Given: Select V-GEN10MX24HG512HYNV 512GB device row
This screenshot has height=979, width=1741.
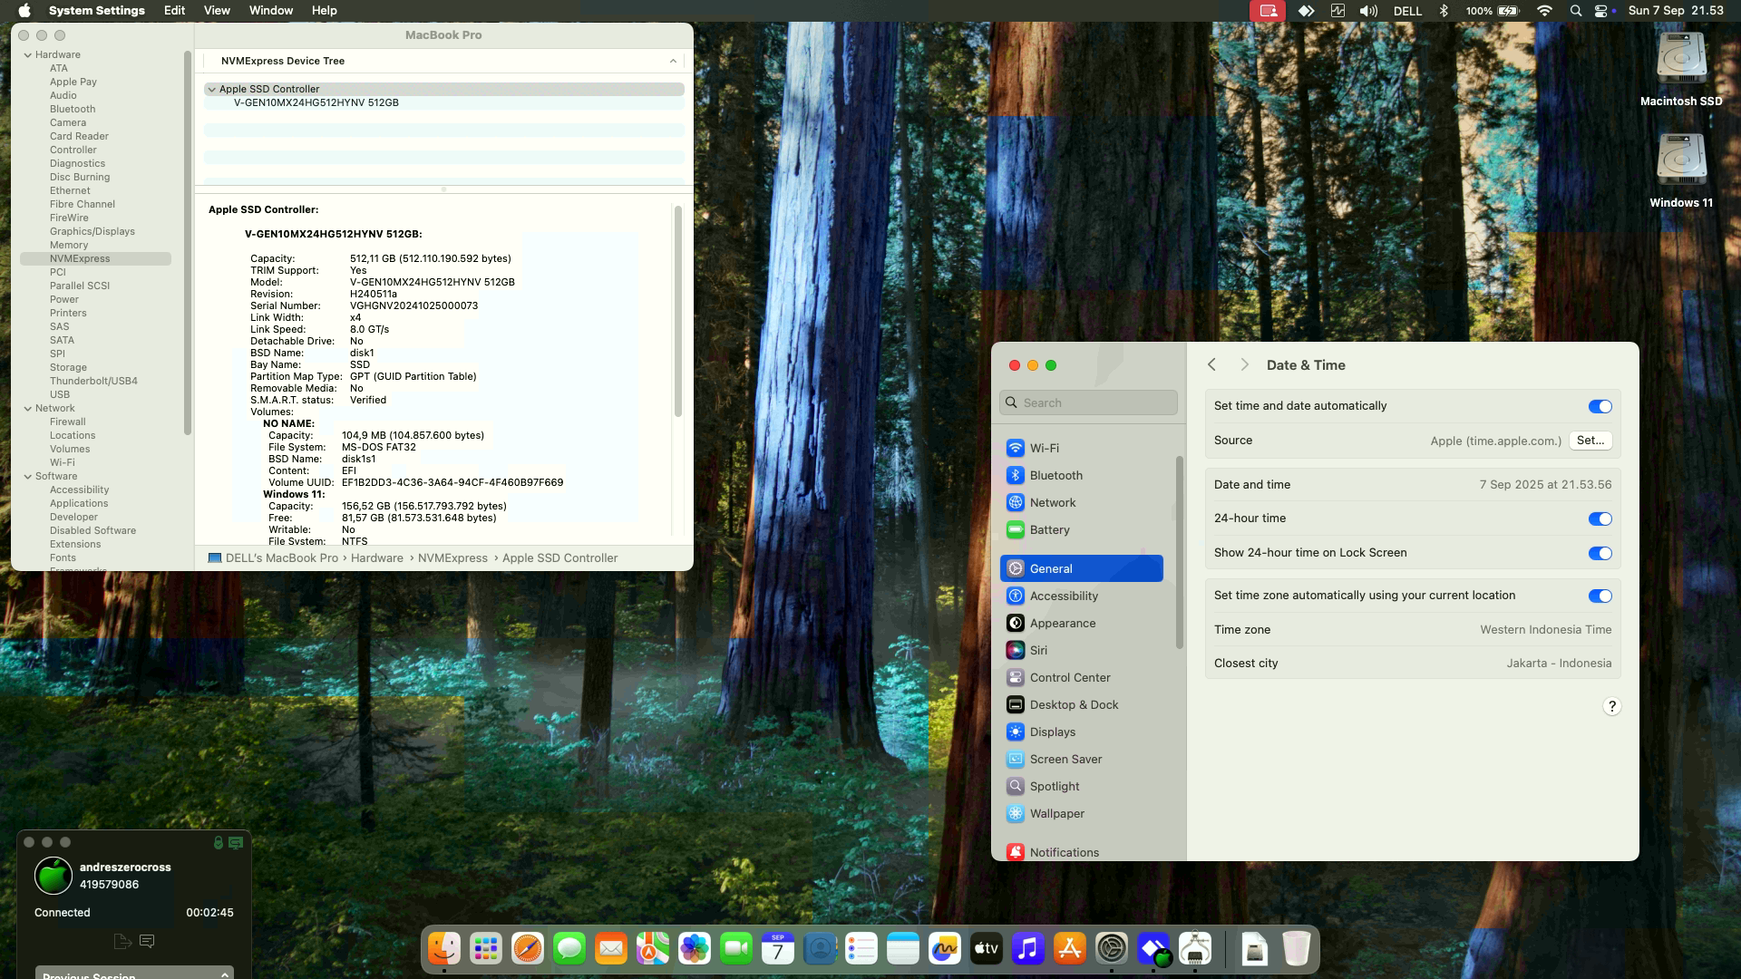Looking at the screenshot, I should click(x=444, y=103).
